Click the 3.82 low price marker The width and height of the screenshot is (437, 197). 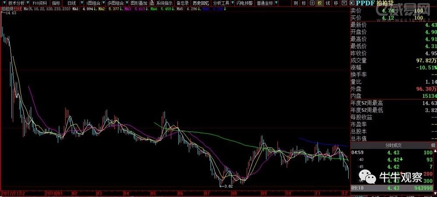pyautogui.click(x=226, y=186)
